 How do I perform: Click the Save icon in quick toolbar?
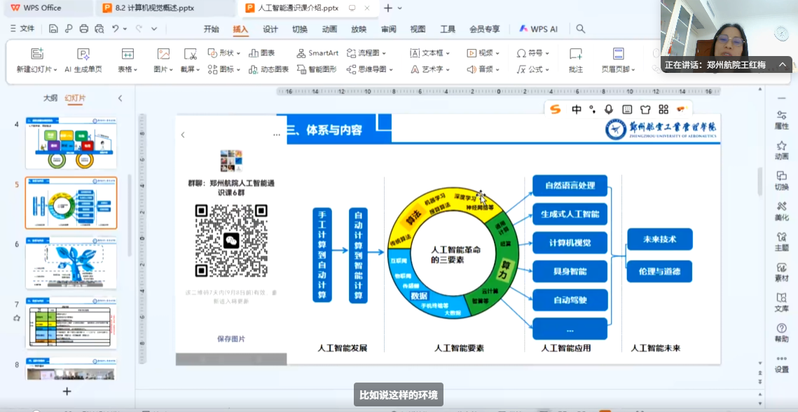53,29
